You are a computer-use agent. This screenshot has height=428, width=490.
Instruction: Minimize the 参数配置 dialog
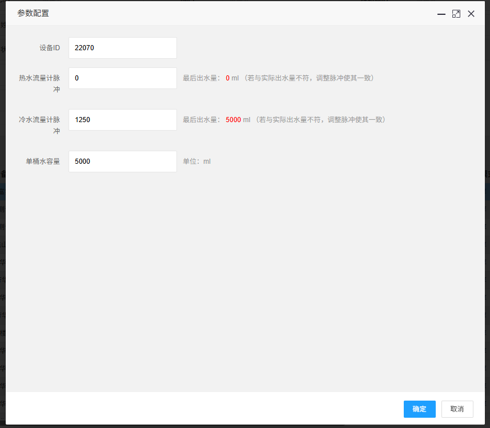click(x=441, y=14)
